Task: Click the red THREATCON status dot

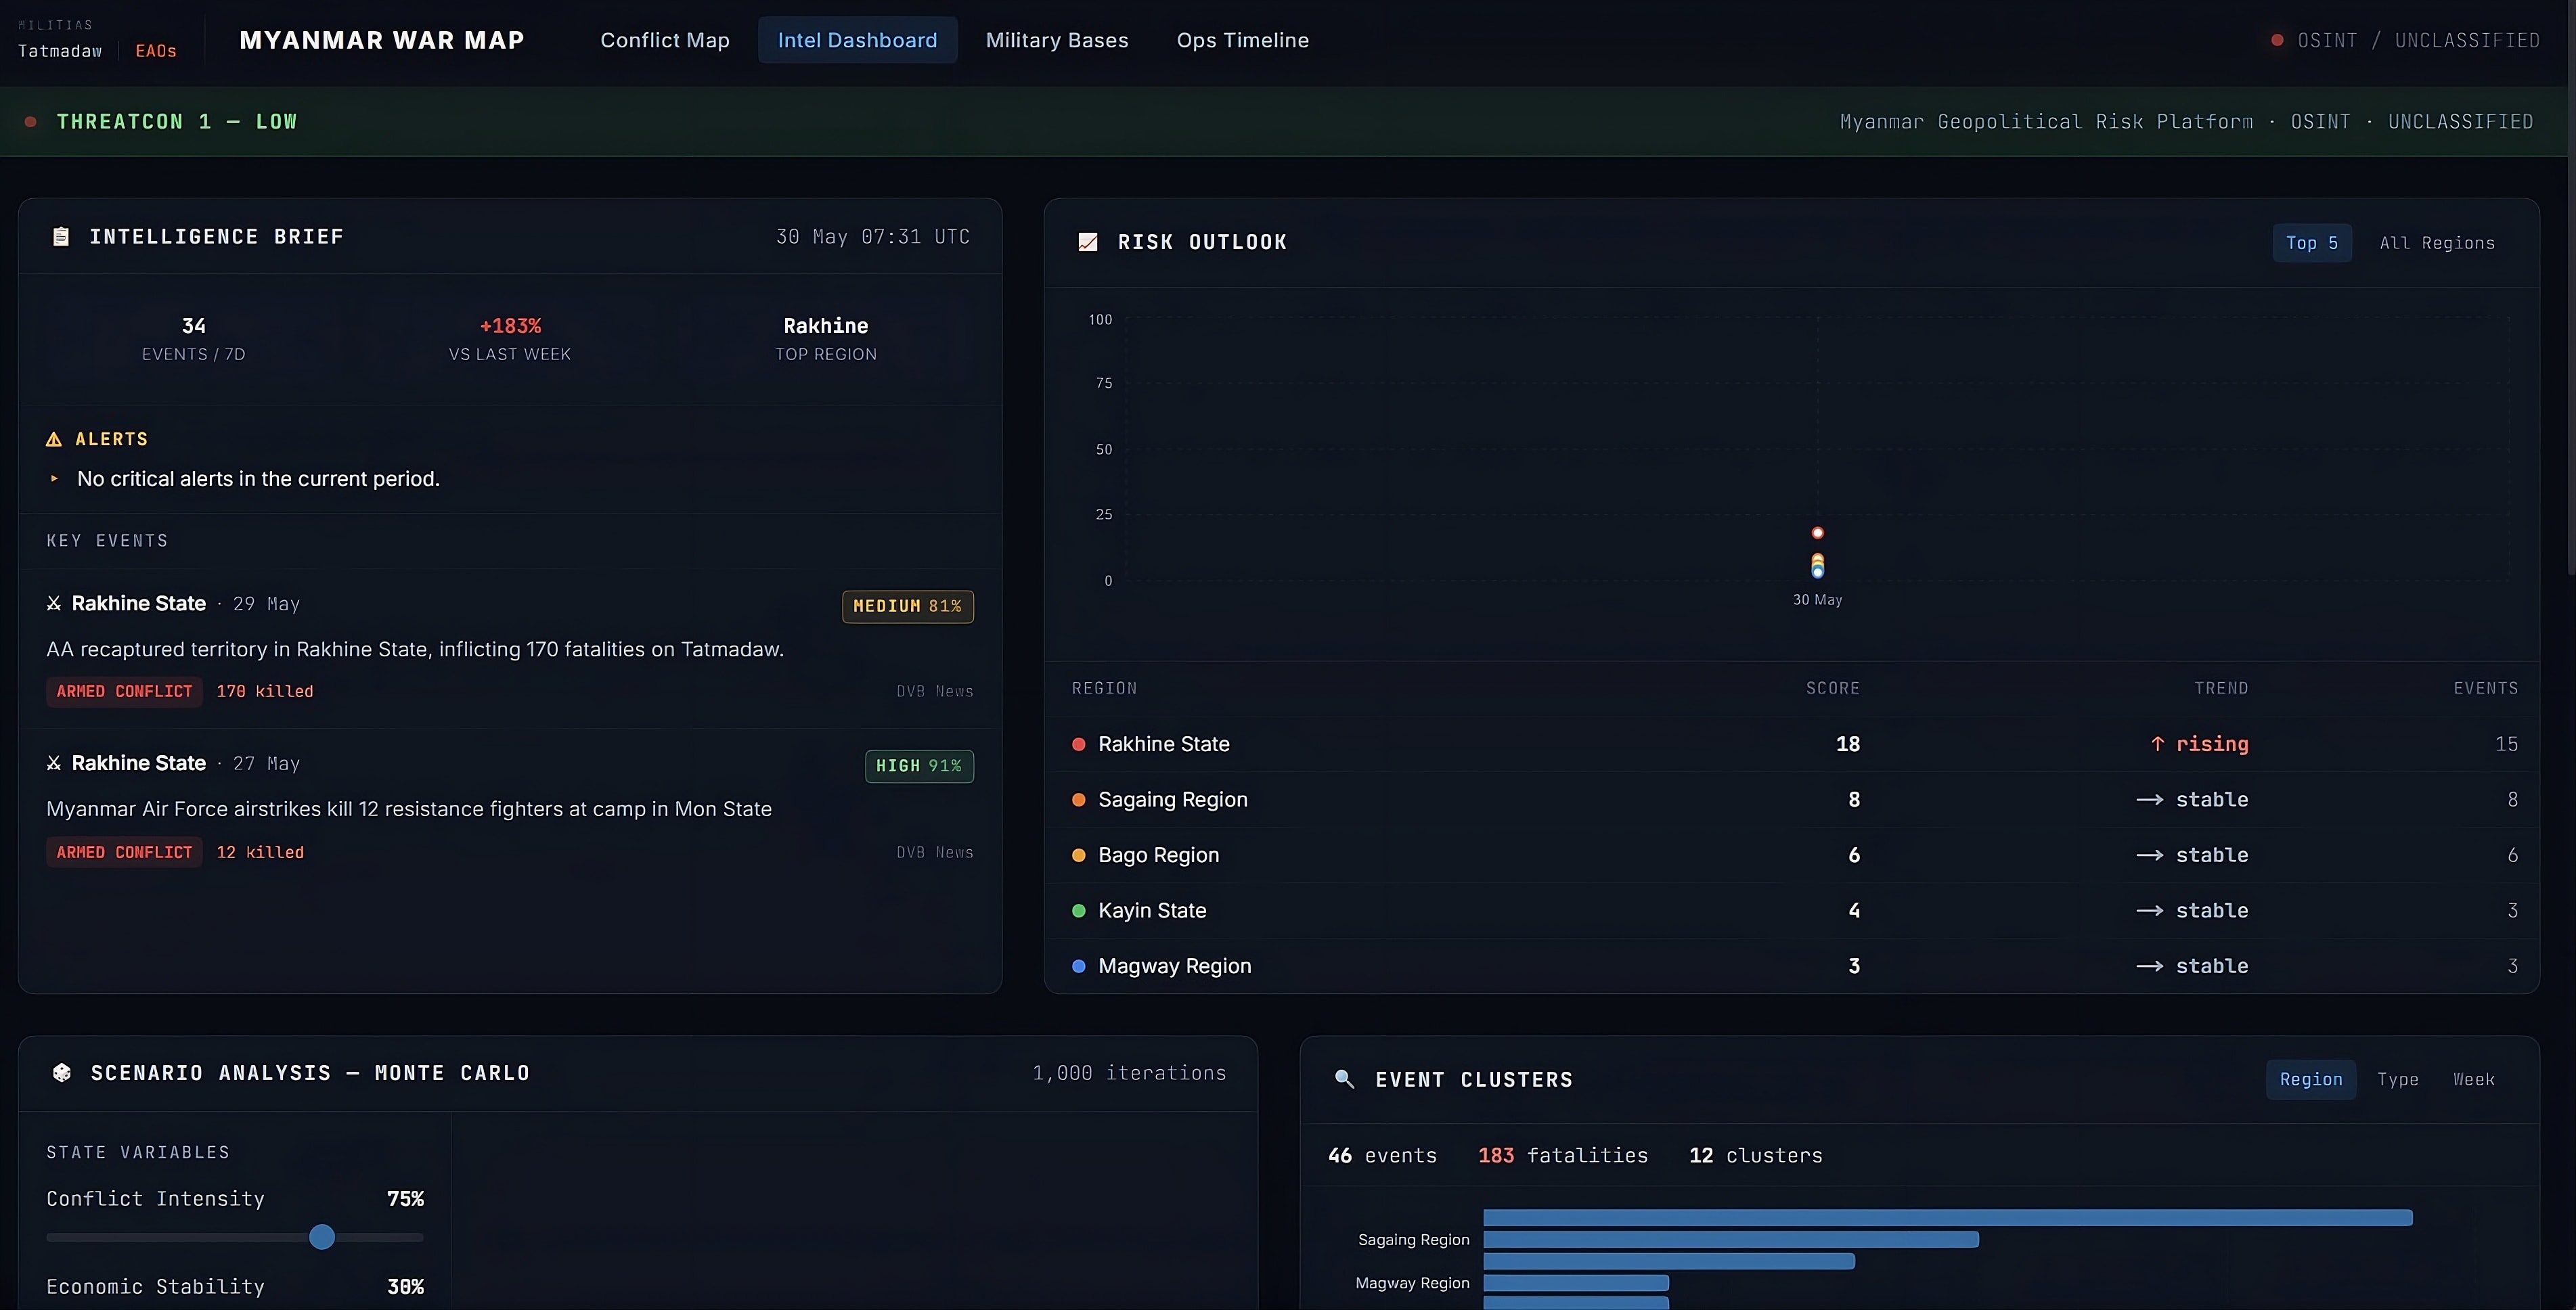Action: (31, 121)
